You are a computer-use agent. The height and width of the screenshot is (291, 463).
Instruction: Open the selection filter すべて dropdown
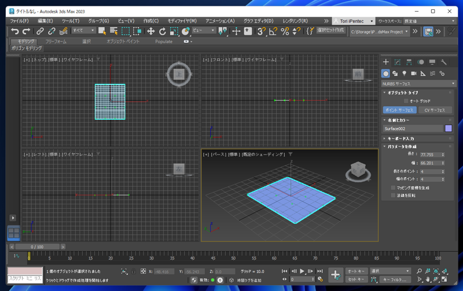point(83,30)
